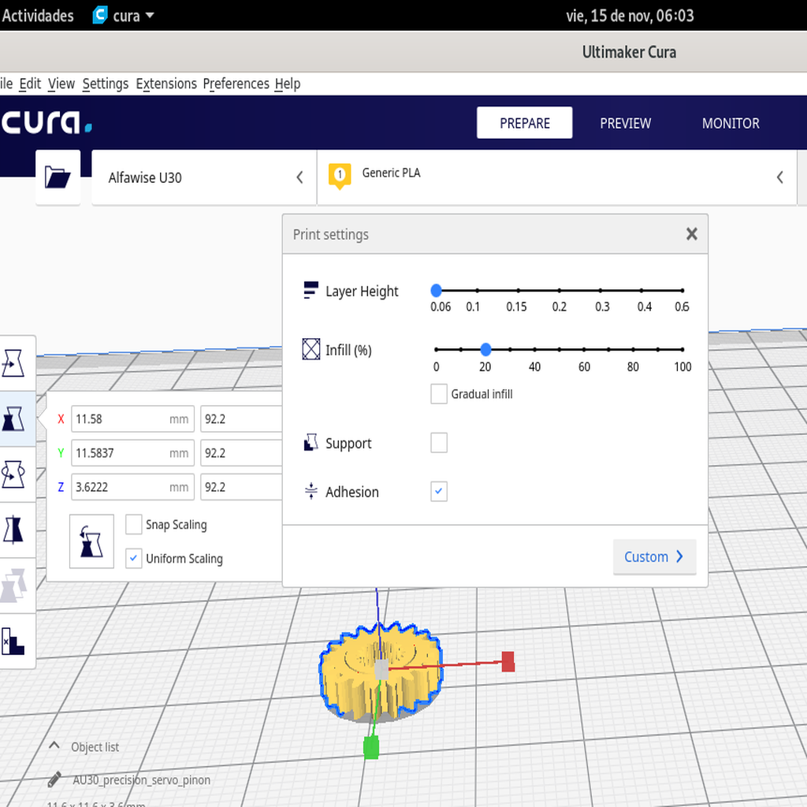Open the Extensions menu
807x807 pixels.
coord(166,84)
